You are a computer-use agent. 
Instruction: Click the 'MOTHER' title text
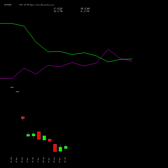tap(8, 5)
